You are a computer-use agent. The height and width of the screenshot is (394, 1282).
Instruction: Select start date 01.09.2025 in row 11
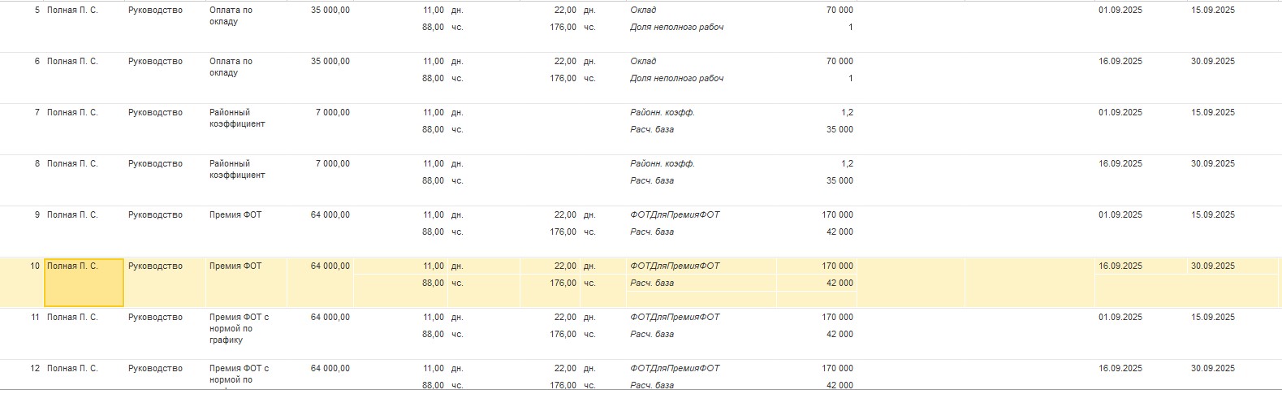1120,318
